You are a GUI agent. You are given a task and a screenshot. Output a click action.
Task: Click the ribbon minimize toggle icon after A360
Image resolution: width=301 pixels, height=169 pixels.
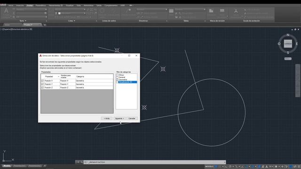click(x=131, y=5)
